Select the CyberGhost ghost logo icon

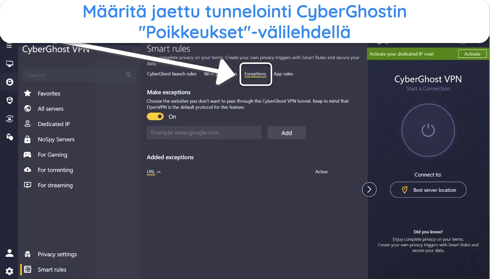click(9, 82)
